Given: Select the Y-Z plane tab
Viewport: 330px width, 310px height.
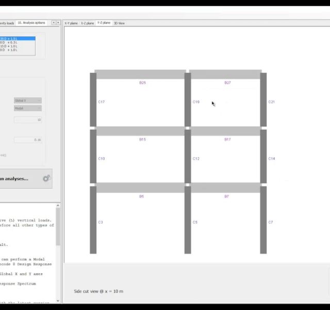Looking at the screenshot, I should point(104,23).
